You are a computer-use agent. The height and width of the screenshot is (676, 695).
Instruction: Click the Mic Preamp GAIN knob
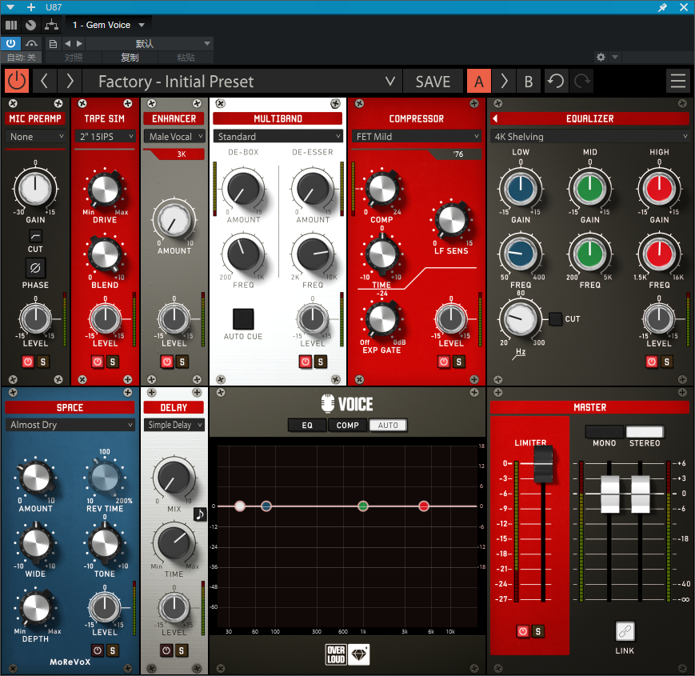(x=35, y=188)
